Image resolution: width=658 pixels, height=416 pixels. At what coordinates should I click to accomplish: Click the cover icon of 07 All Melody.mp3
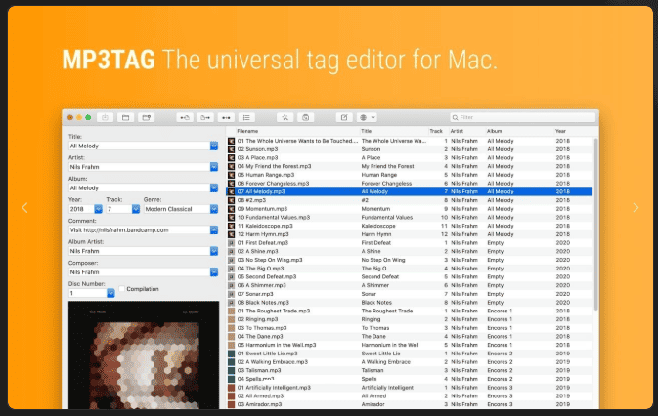click(231, 191)
